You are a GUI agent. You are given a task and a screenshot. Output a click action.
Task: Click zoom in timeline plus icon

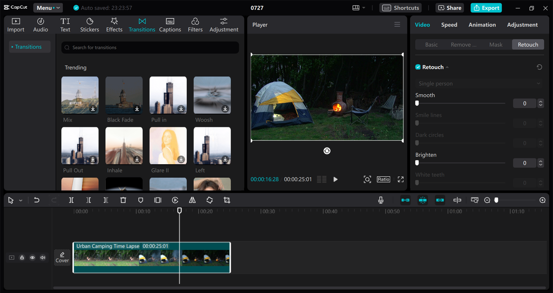tap(543, 200)
